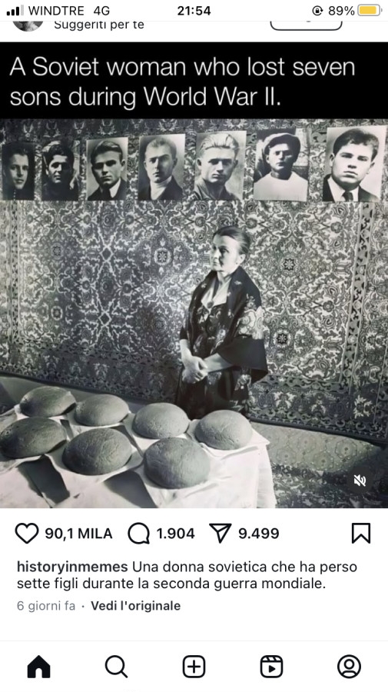Open your profile tab icon
The width and height of the screenshot is (388, 692).
[x=349, y=667]
